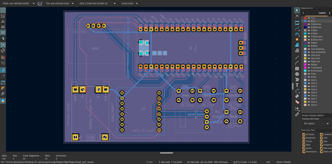Switch units to inches
The image size is (332, 164).
pos(3,21)
